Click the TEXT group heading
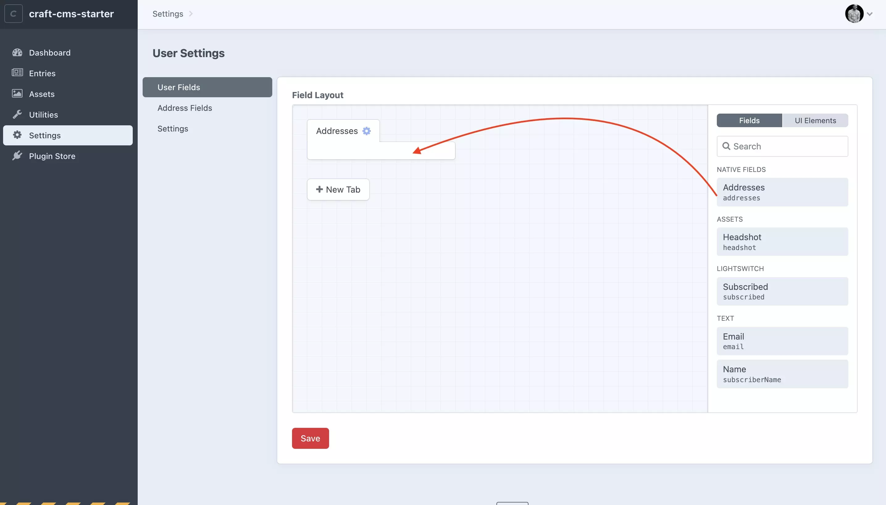 tap(725, 318)
